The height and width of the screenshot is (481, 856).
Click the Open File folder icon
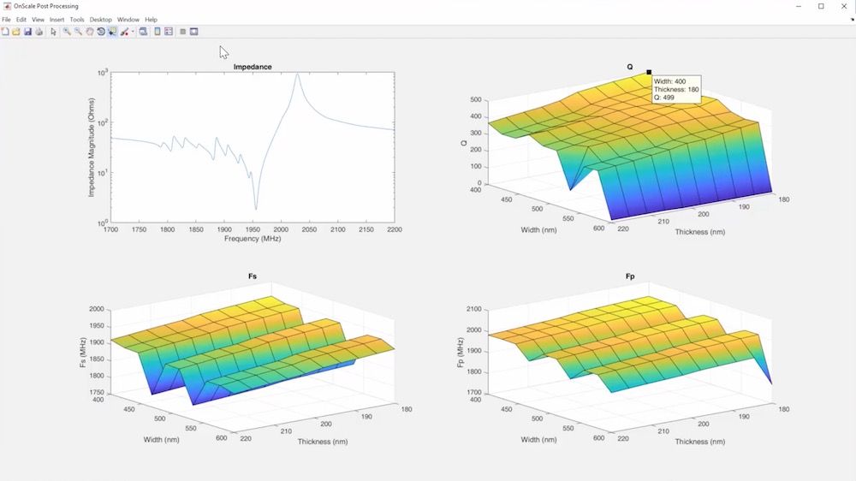click(15, 32)
